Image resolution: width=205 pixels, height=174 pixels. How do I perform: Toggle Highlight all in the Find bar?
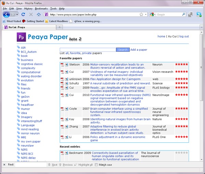point(84,165)
